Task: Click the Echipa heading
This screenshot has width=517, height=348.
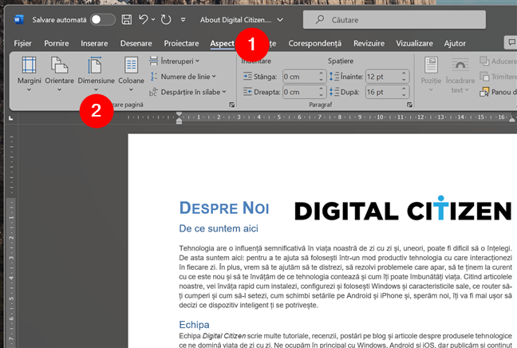Action: click(x=194, y=325)
